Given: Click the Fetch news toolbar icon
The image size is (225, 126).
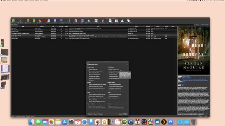Looking at the screenshot, I should coord(49,21).
